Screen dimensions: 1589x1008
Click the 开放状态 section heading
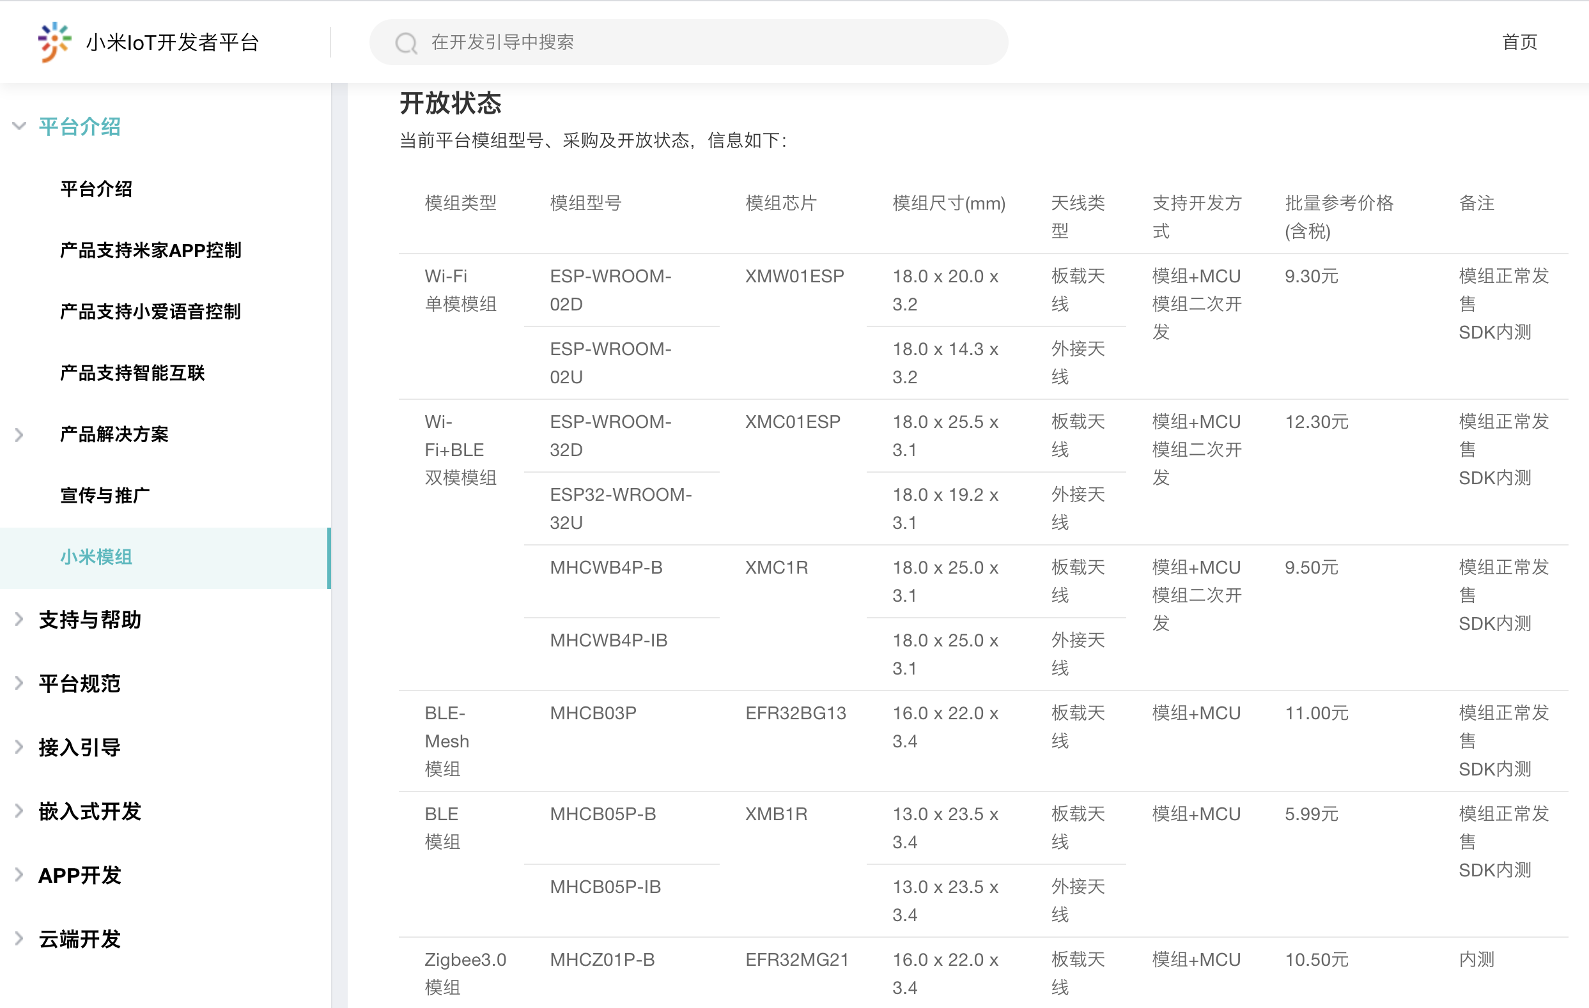click(x=451, y=103)
